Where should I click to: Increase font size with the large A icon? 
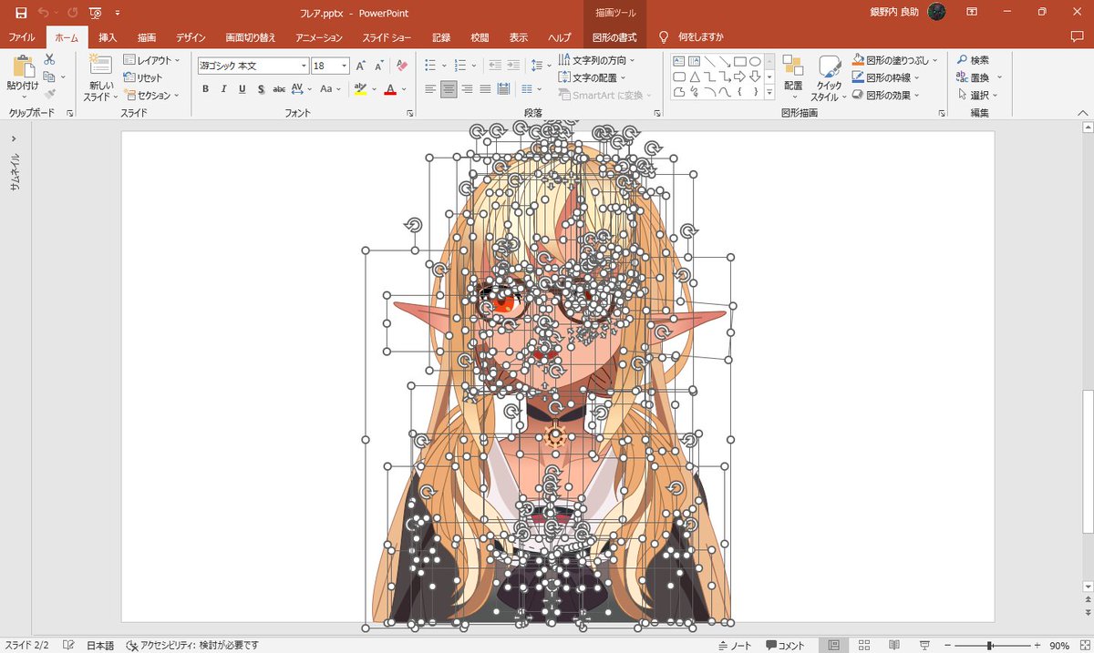tap(361, 66)
